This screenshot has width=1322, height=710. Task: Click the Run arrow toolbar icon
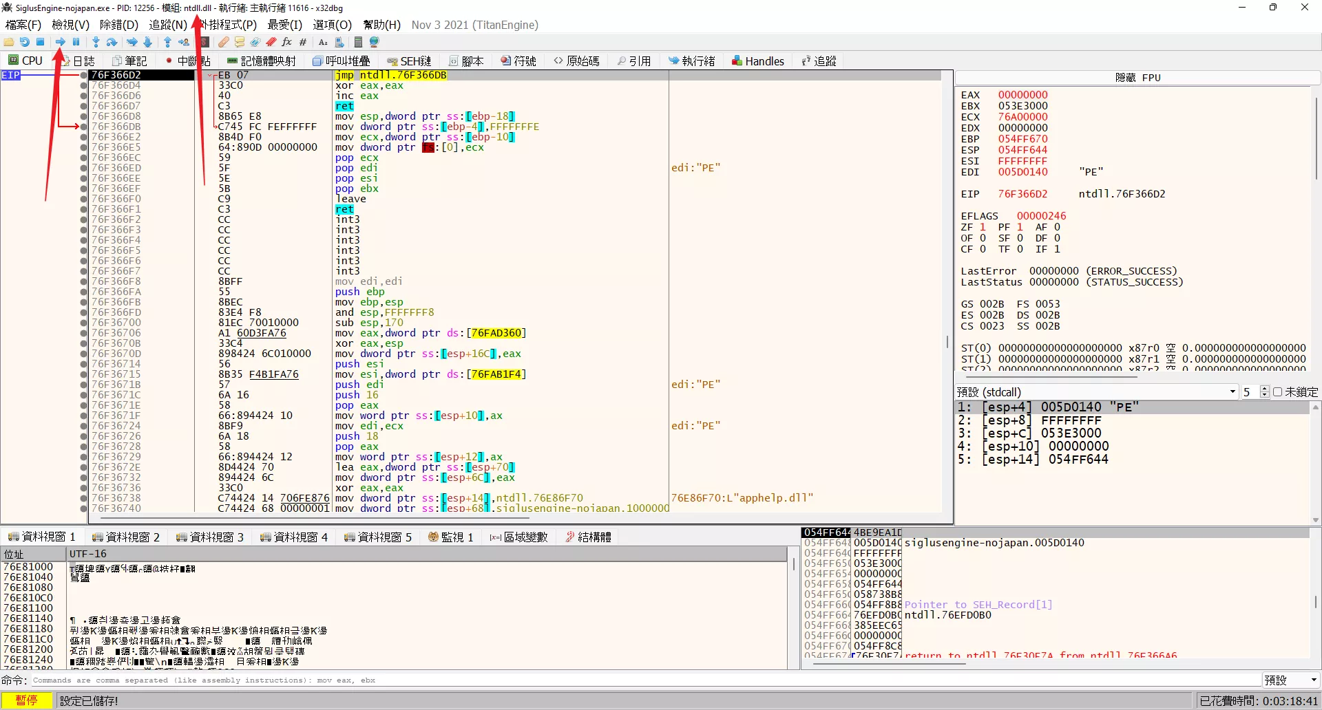point(61,42)
